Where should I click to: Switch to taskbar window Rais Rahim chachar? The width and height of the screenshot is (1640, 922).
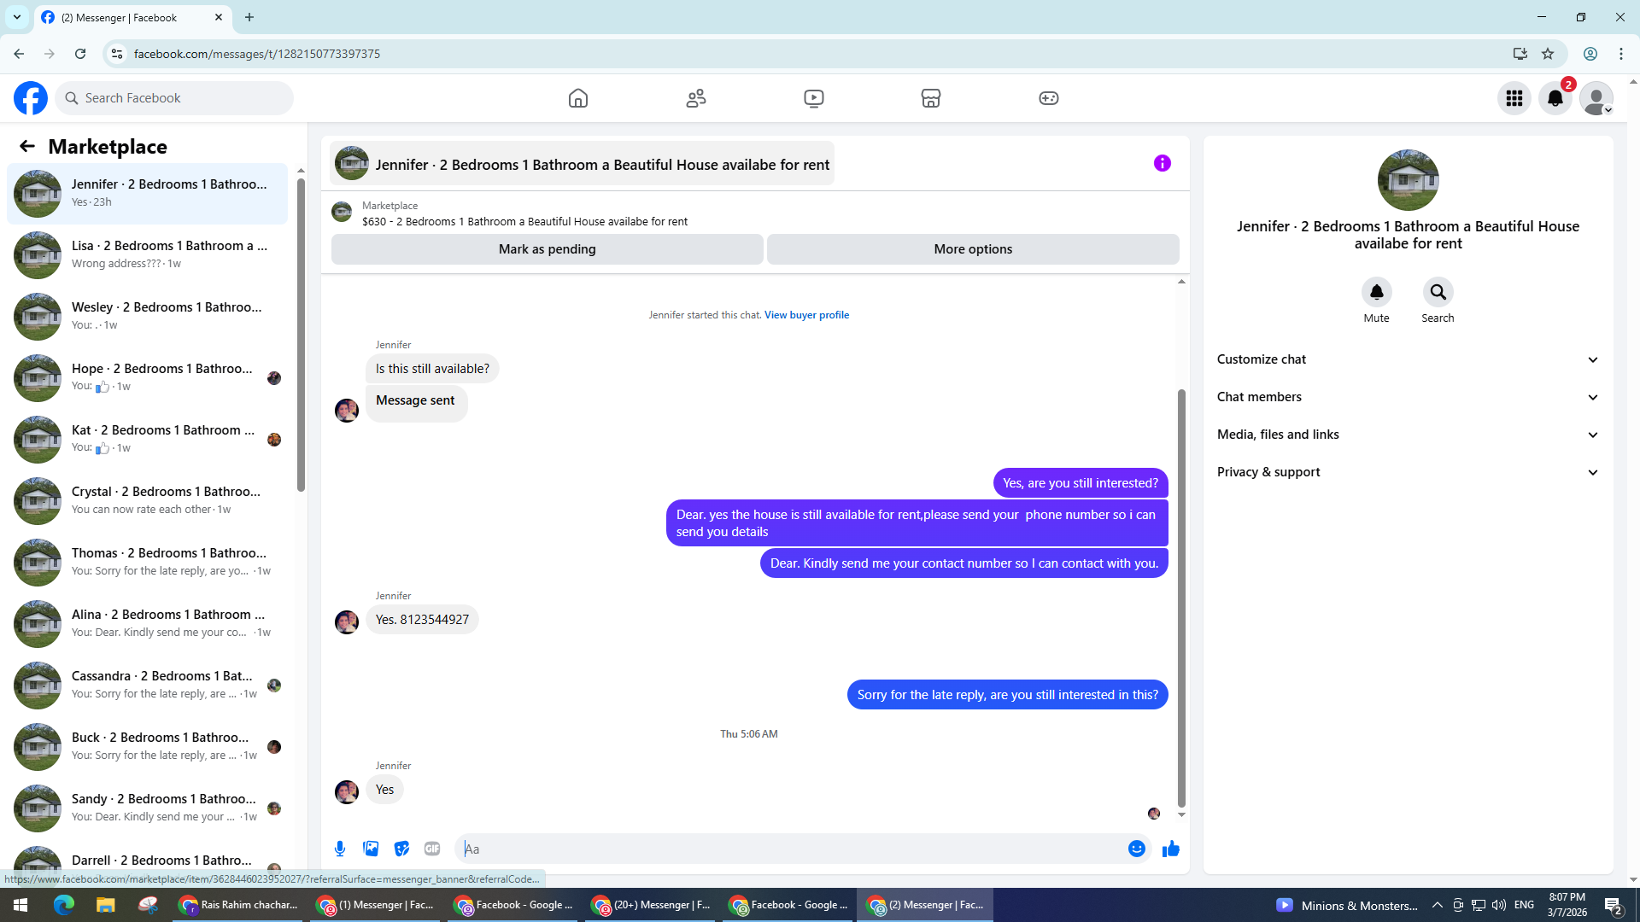pos(238,905)
